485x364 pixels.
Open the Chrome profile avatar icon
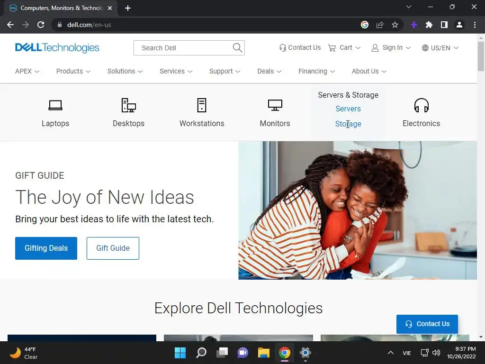coord(459,25)
